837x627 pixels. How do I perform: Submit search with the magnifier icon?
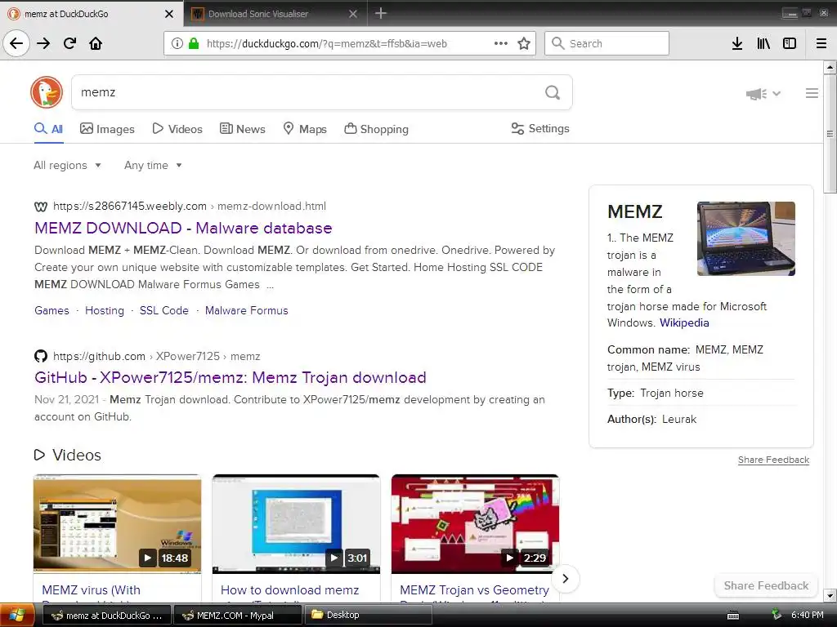click(553, 93)
